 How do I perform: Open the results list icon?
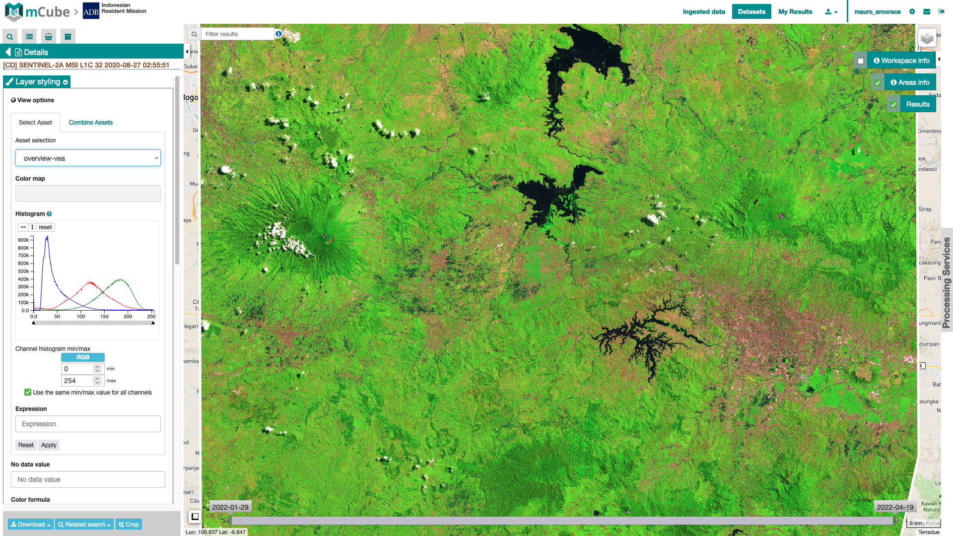pos(29,37)
